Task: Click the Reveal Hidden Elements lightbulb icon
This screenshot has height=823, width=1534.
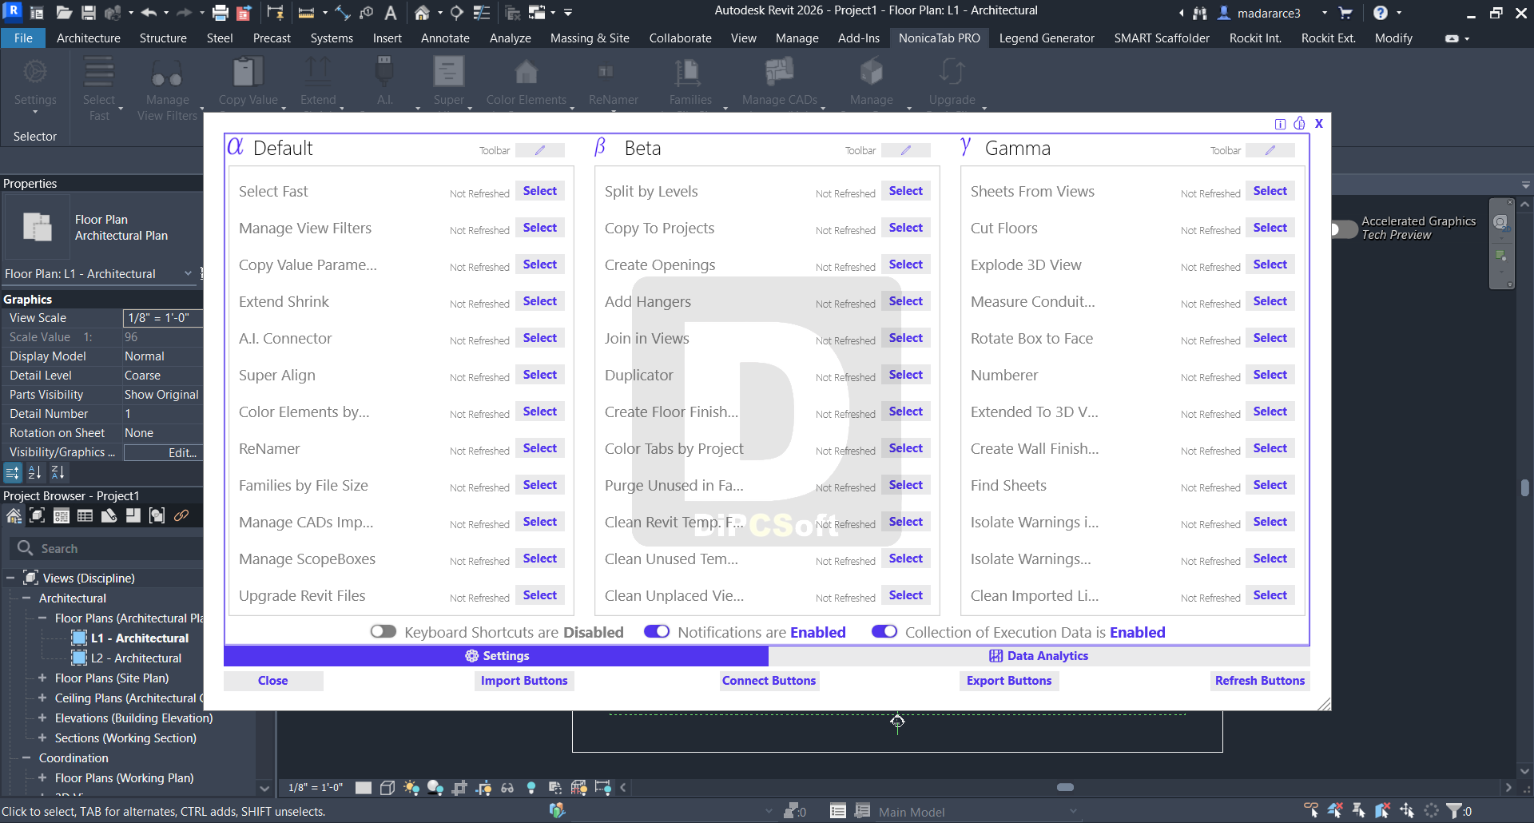Action: click(531, 788)
